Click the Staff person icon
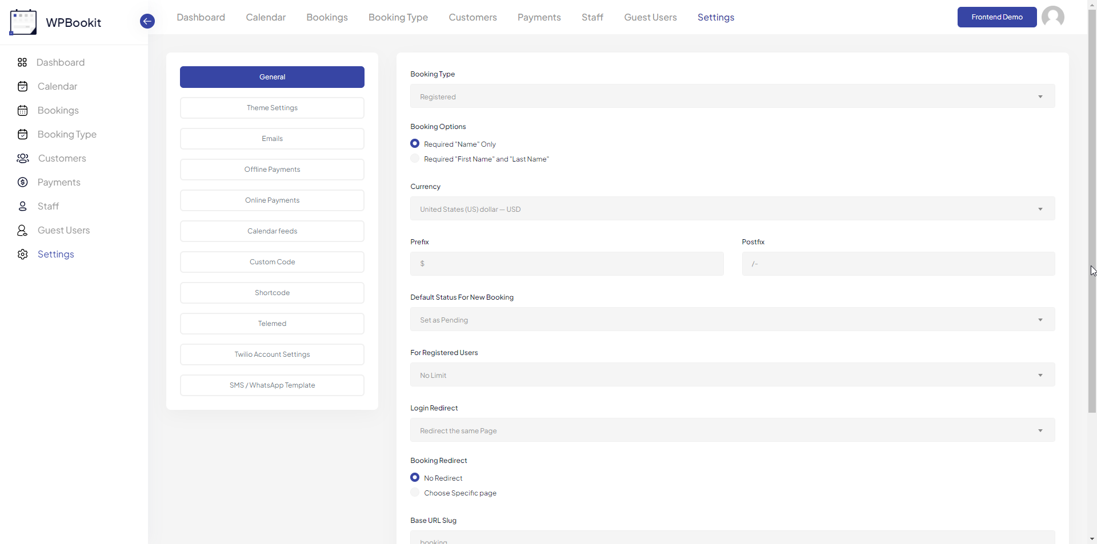The image size is (1097, 544). pos(22,206)
